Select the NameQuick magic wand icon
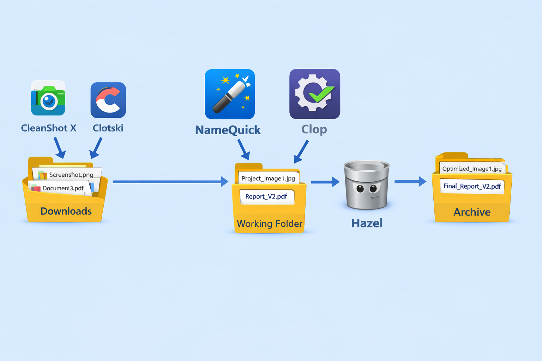The height and width of the screenshot is (361, 542). (230, 94)
